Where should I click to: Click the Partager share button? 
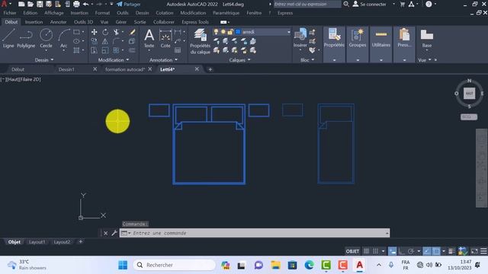129,4
